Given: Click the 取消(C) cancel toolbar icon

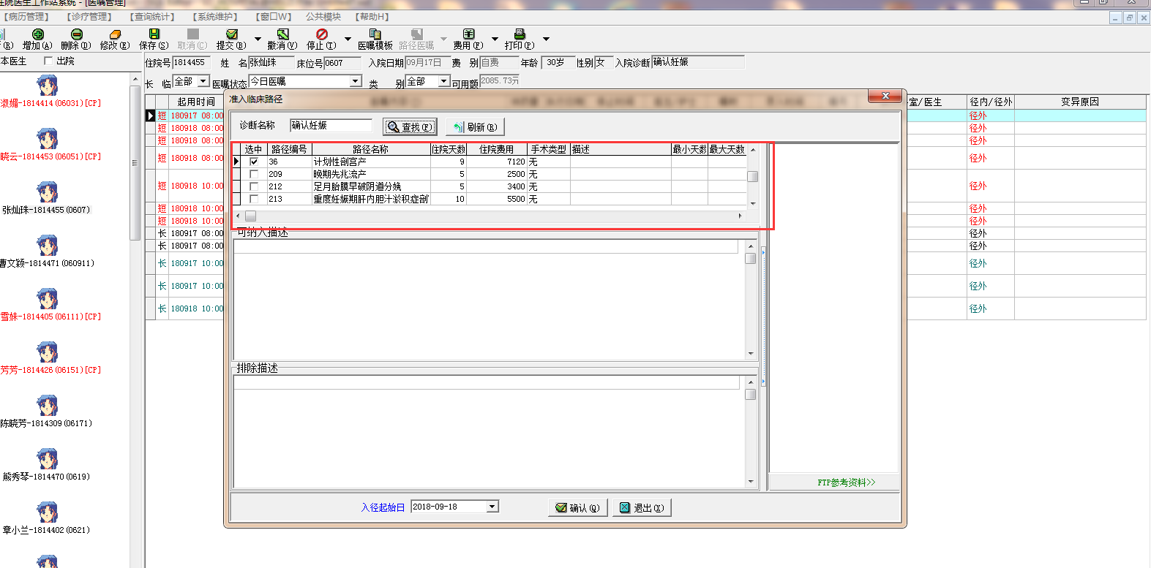Looking at the screenshot, I should pos(192,34).
